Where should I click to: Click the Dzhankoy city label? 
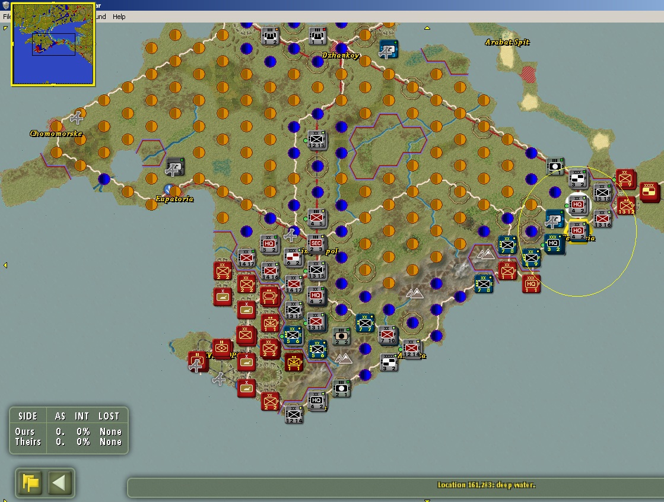click(x=341, y=55)
